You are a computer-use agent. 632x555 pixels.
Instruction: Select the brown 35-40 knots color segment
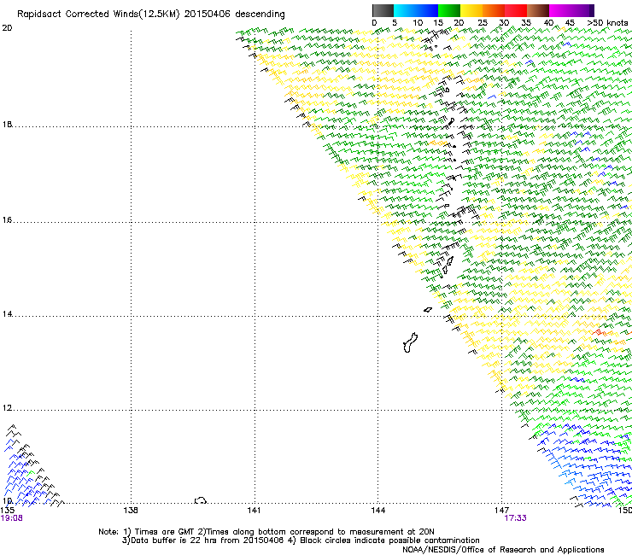tap(538, 10)
